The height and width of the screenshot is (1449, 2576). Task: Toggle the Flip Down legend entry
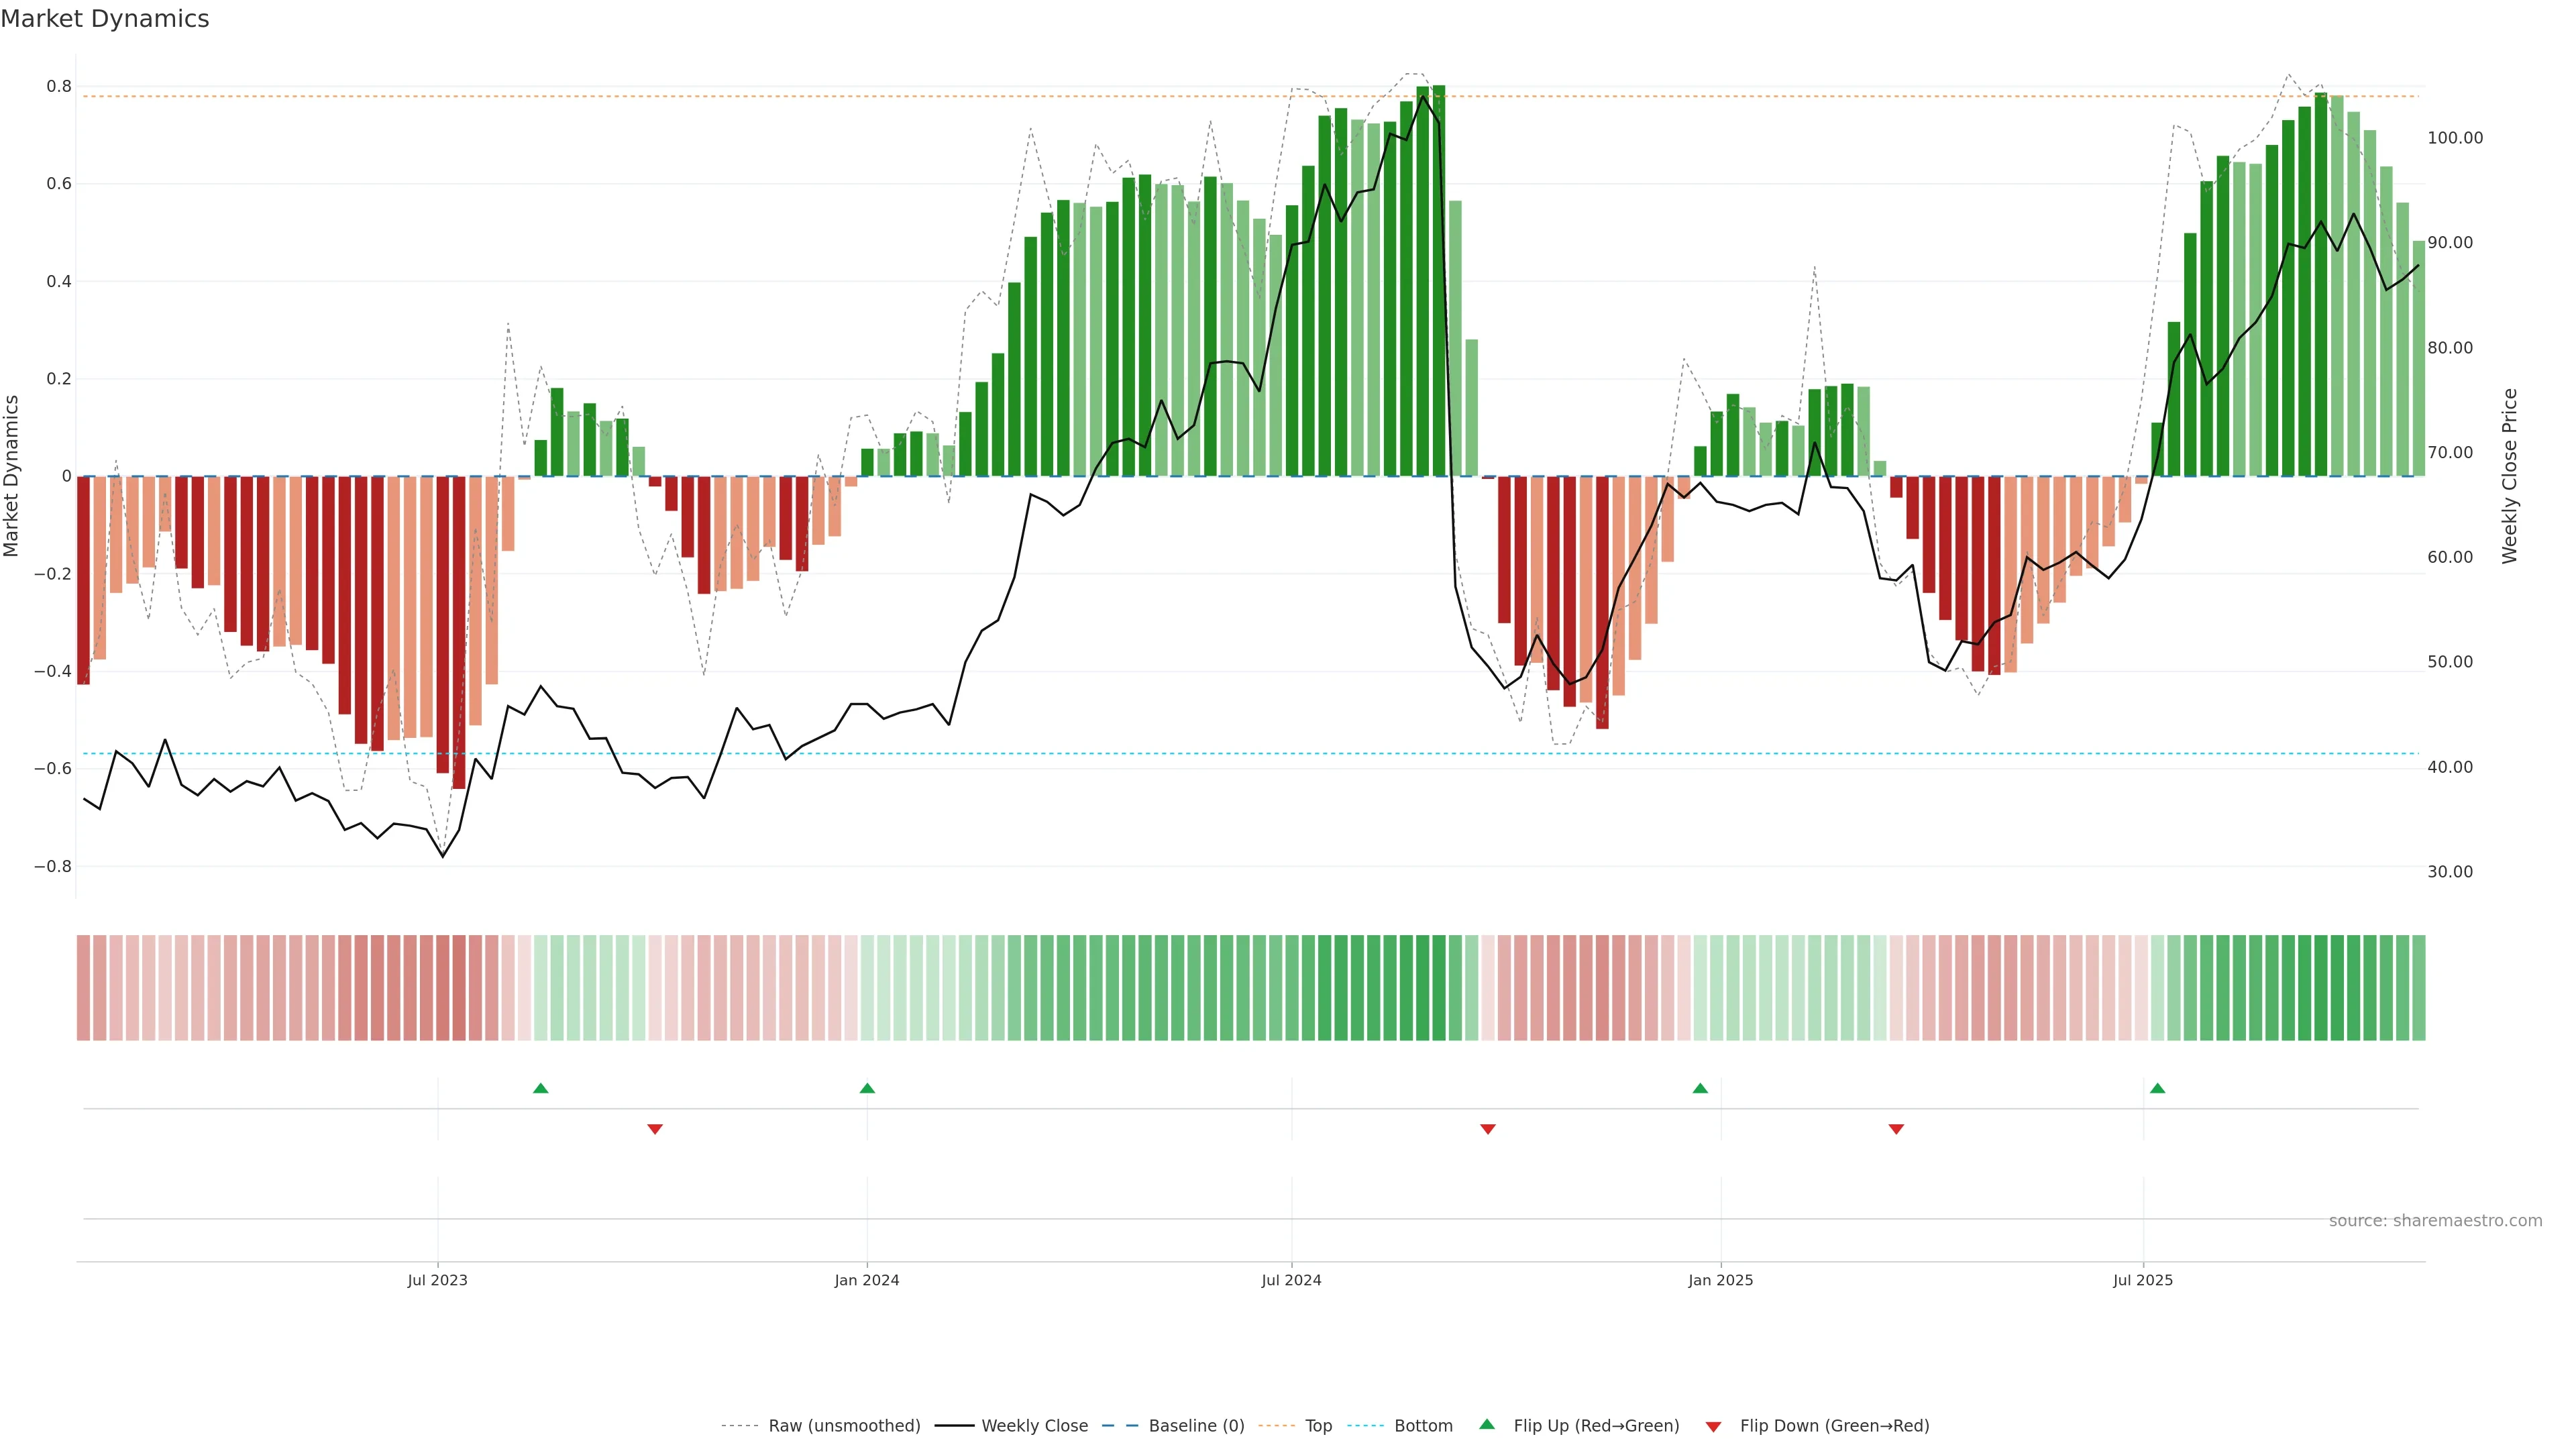1834,1426
